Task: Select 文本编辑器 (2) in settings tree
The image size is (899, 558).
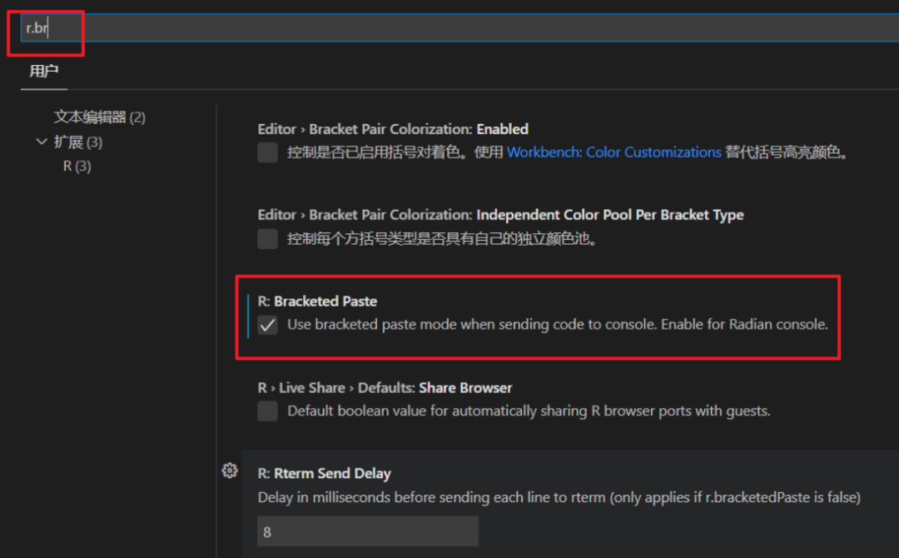Action: [99, 117]
